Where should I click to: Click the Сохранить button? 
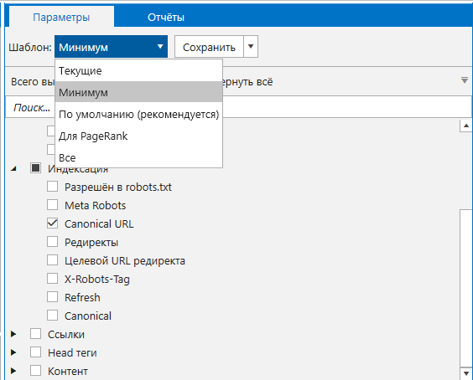pos(209,47)
